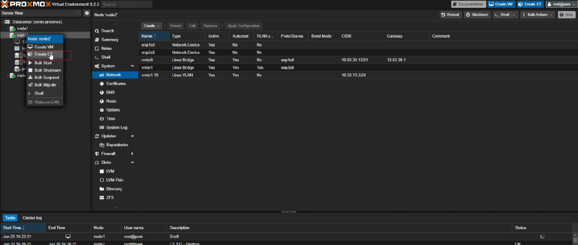Click the Shell button in top toolbar

[502, 15]
